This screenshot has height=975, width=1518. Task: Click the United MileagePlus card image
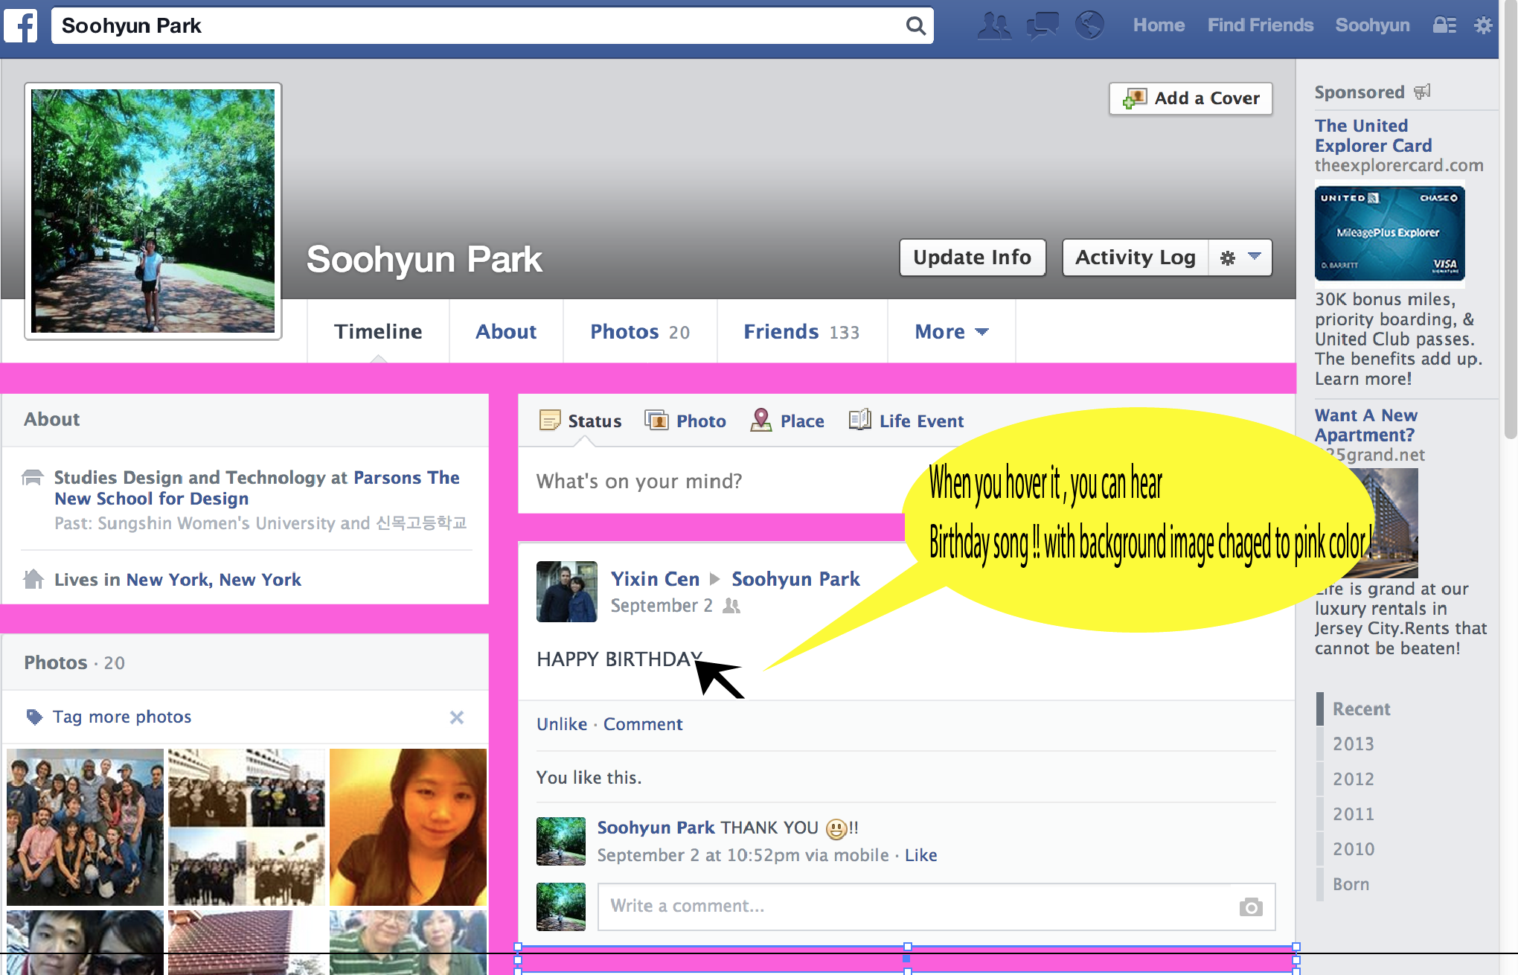coord(1389,234)
